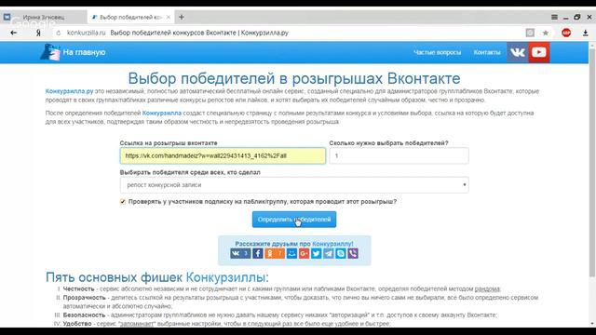Click the рандома link

(x=487, y=289)
